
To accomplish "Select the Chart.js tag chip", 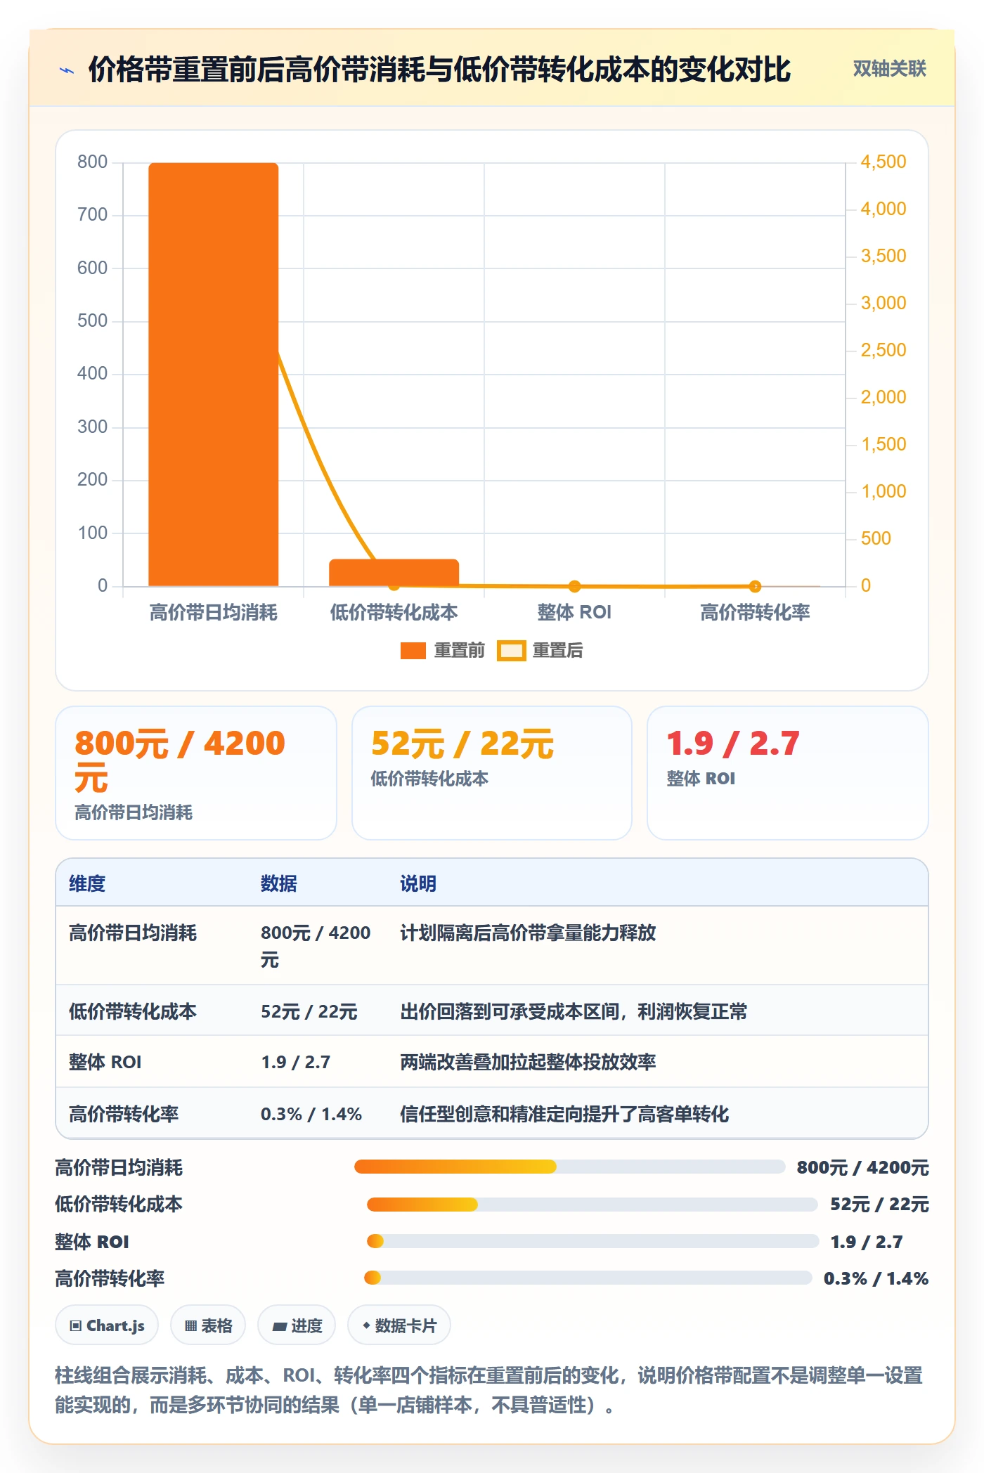I will pos(107,1325).
